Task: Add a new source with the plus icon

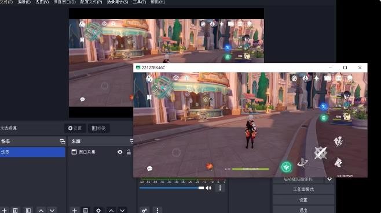Action: (x=74, y=210)
